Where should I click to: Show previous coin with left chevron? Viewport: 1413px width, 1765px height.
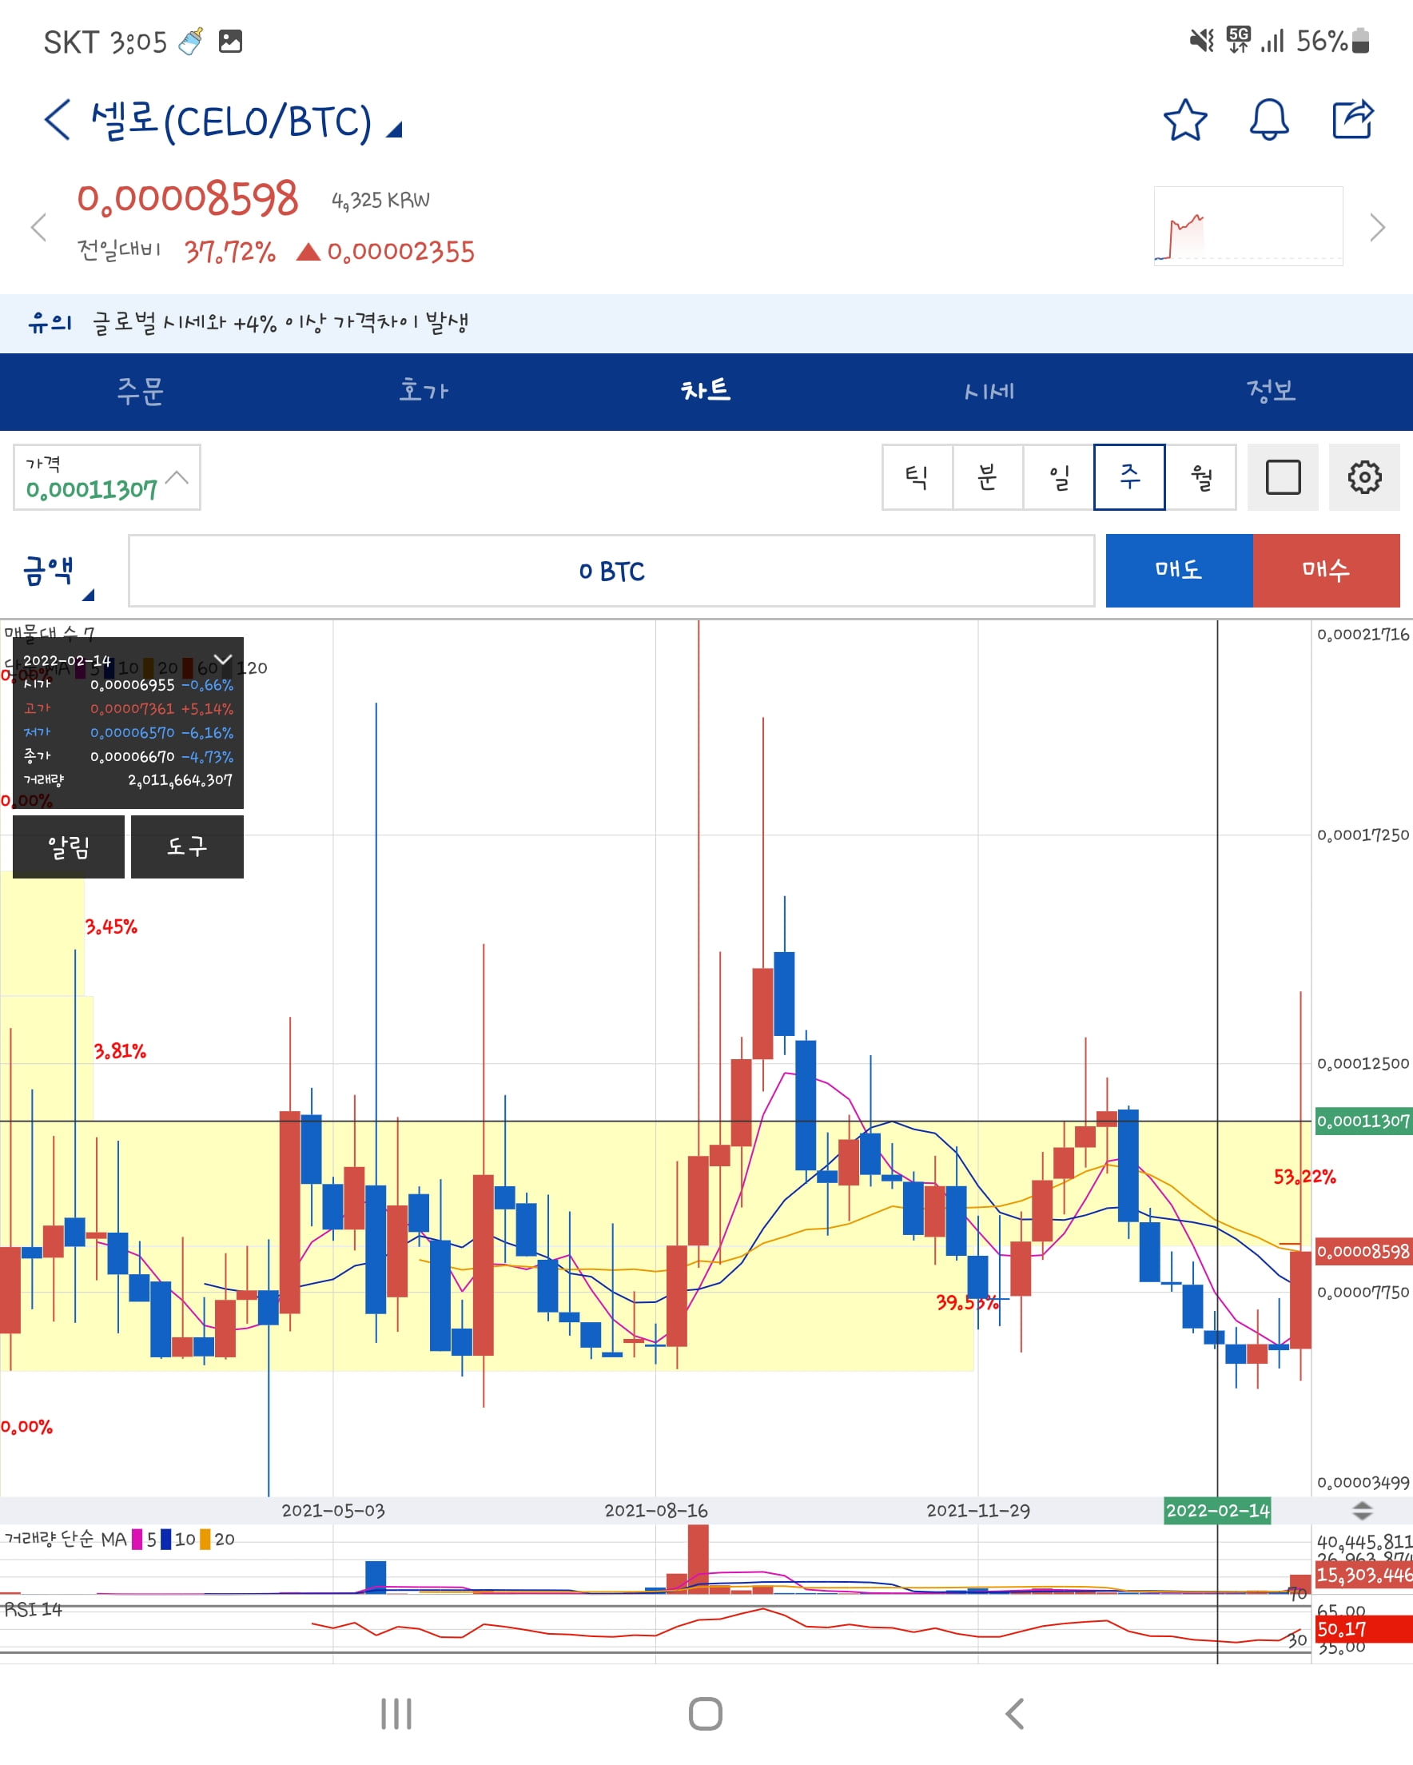point(38,227)
